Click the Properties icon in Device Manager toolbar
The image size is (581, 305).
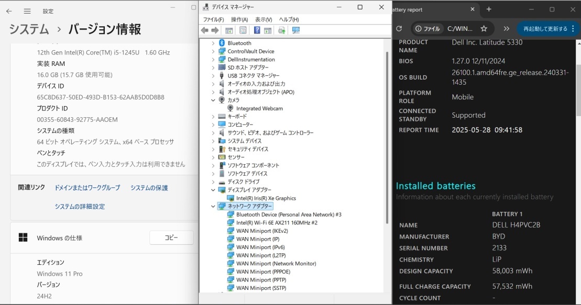tap(243, 30)
